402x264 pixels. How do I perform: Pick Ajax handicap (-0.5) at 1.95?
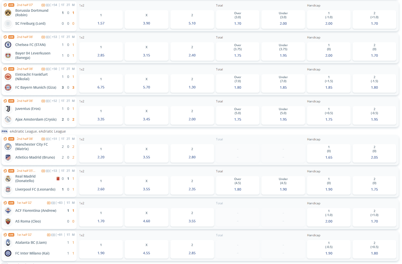[x=374, y=115]
